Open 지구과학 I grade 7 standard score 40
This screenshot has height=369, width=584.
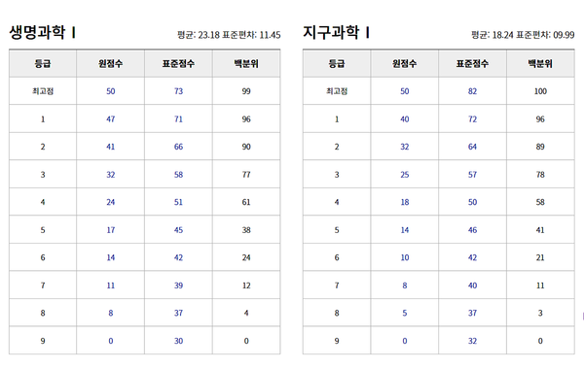(x=472, y=285)
